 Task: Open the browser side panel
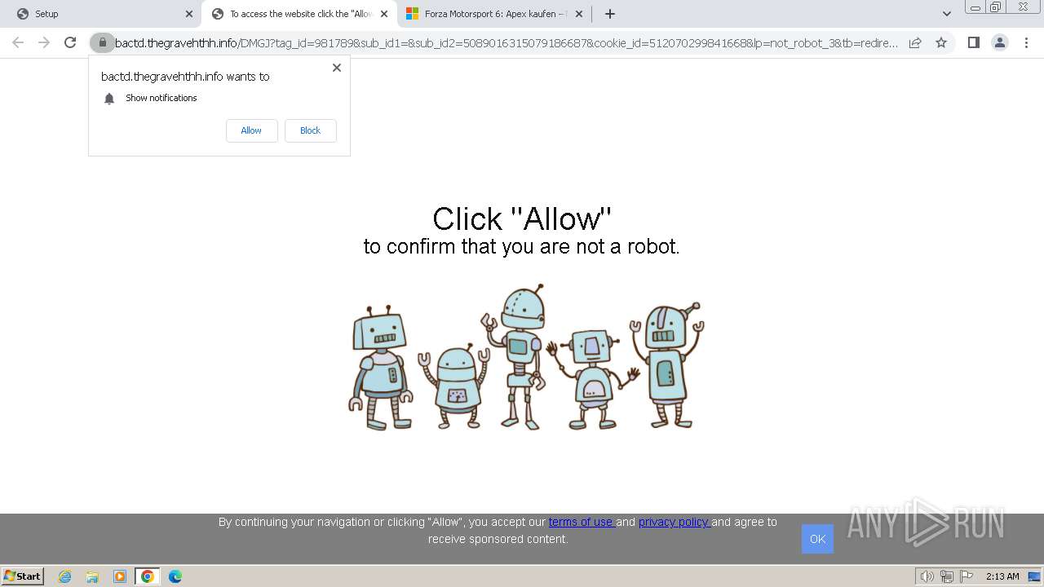coord(973,42)
